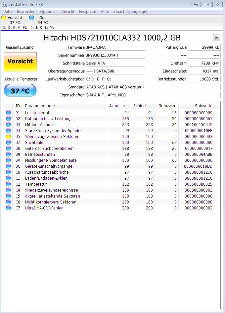Click raw value 000000004A8B

[199, 154]
